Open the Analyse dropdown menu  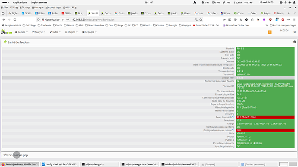[38, 32]
